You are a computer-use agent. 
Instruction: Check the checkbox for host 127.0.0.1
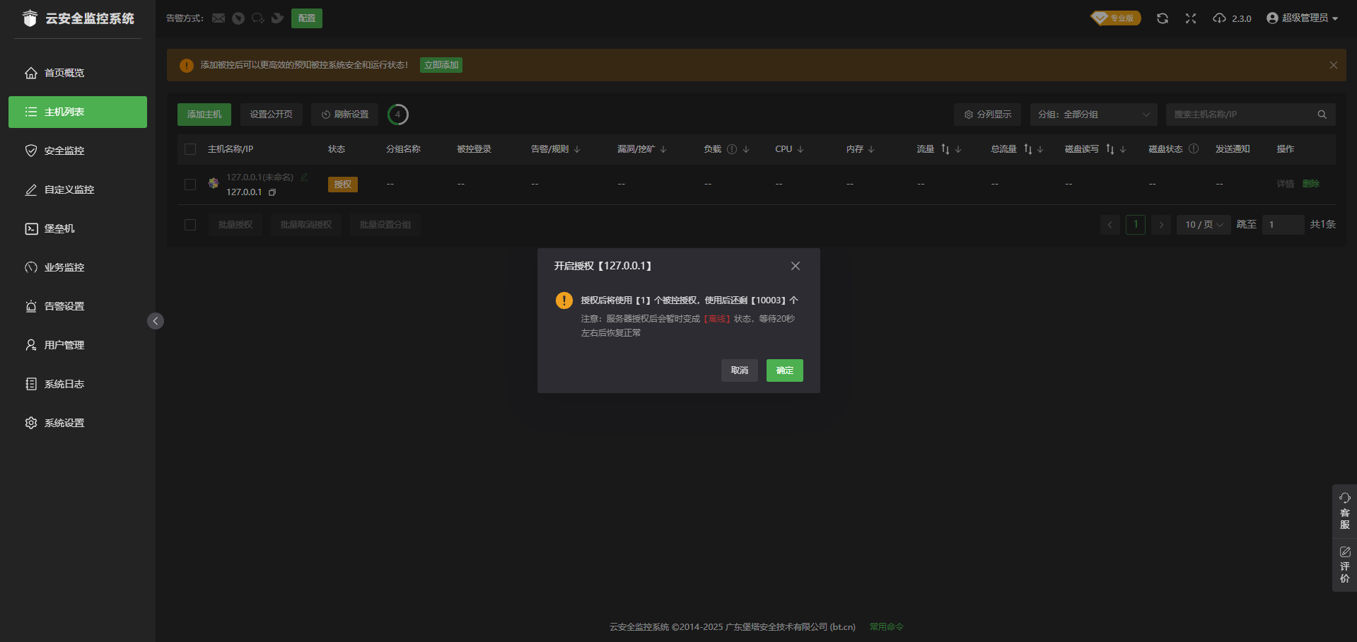pyautogui.click(x=190, y=184)
